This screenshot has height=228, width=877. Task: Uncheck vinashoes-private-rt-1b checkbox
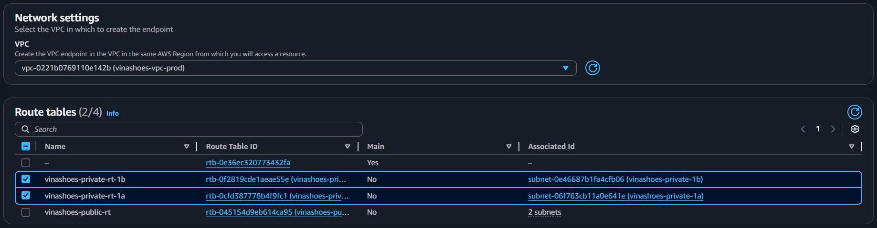click(x=26, y=179)
